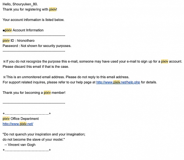The width and height of the screenshot is (184, 160).
Task: Click highlighted pixiv in the registering sentence
Action: coord(52,10)
